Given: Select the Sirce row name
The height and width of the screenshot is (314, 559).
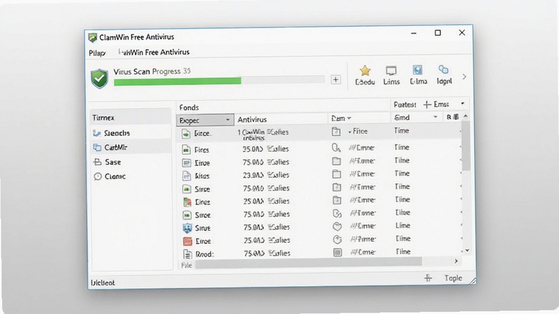Looking at the screenshot, I should (203, 189).
